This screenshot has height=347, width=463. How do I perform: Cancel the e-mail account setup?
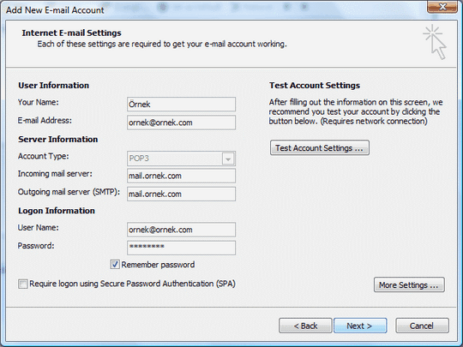click(x=422, y=326)
